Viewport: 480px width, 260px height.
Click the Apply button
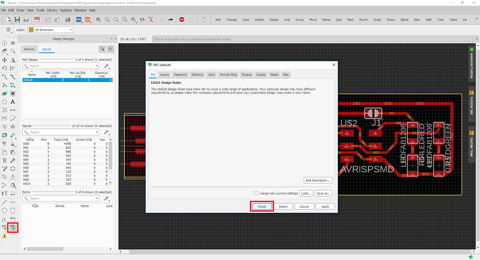(x=325, y=207)
